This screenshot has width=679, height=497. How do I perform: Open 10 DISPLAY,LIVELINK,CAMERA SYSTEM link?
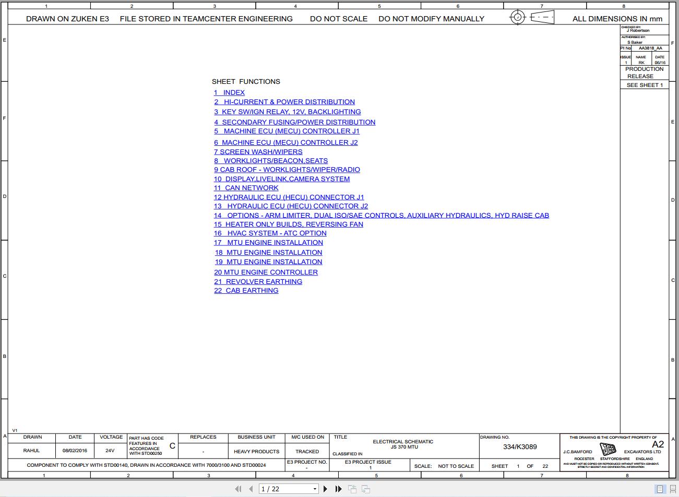tap(281, 179)
